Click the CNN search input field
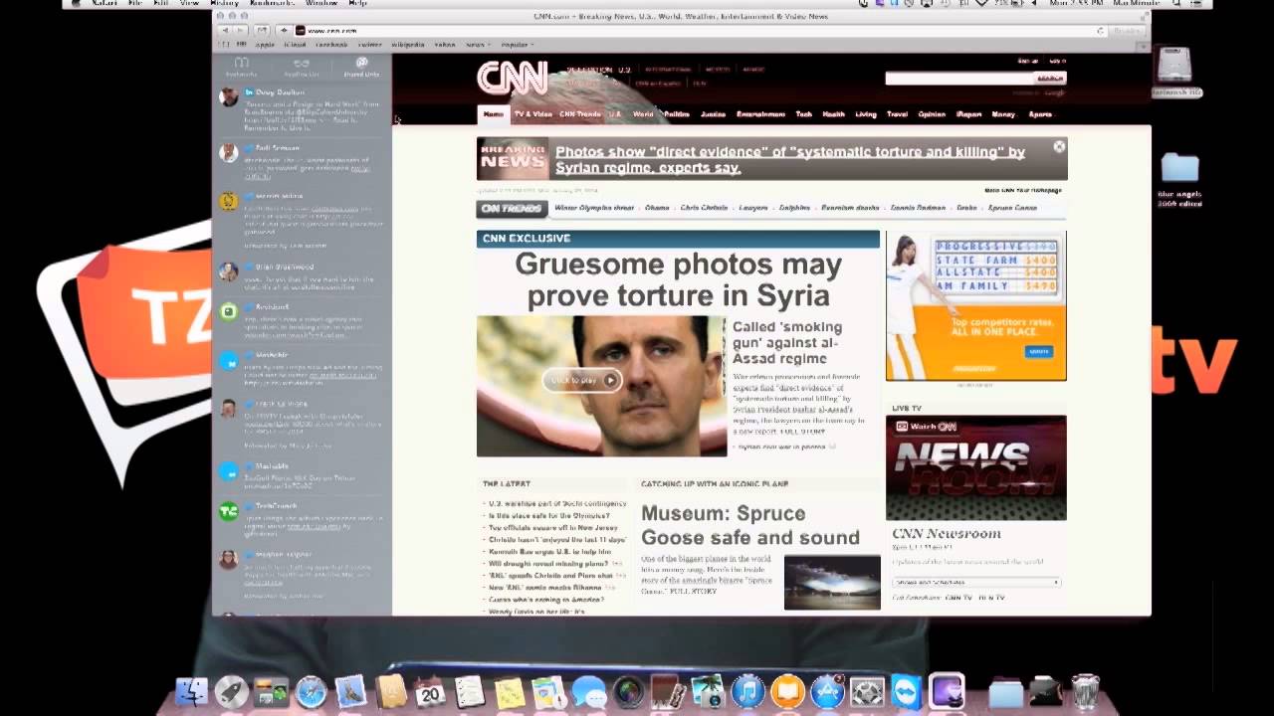 (x=958, y=78)
